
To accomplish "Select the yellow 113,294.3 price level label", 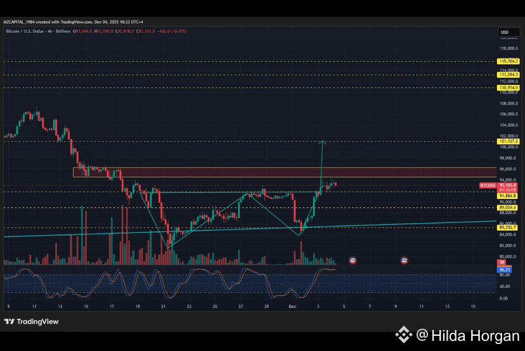I will pyautogui.click(x=509, y=75).
